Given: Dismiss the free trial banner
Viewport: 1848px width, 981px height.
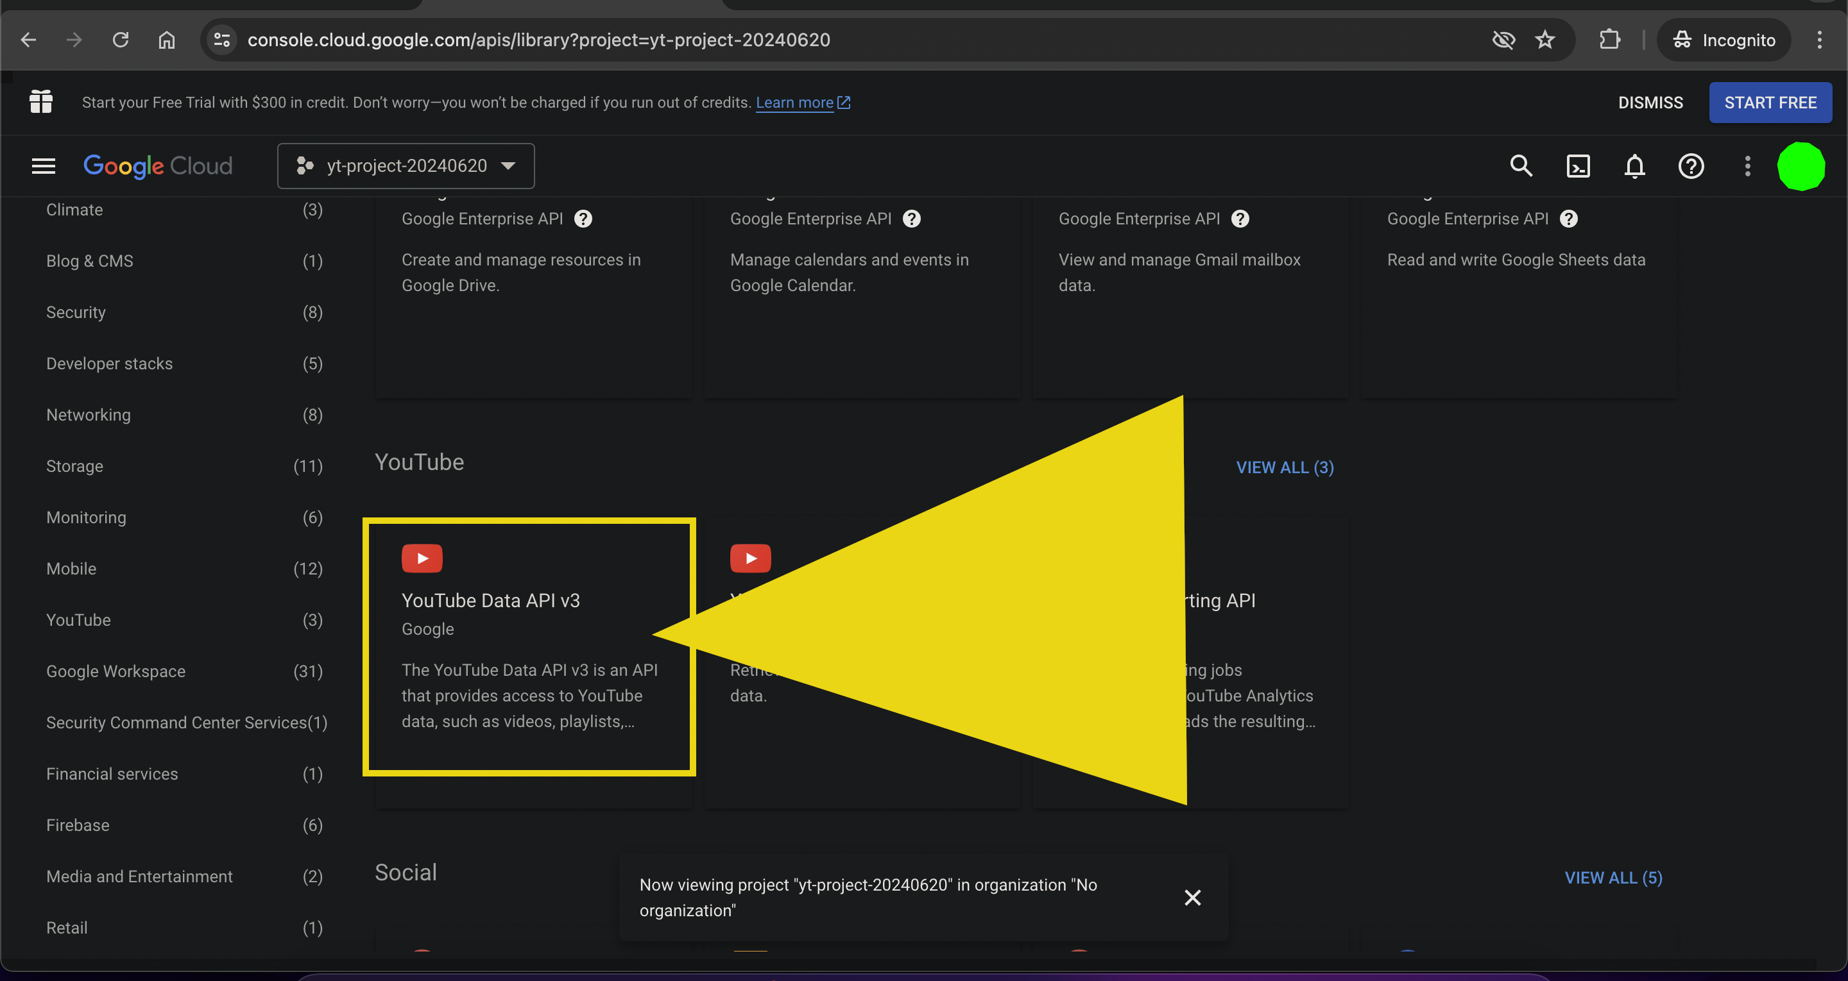Looking at the screenshot, I should [x=1650, y=103].
